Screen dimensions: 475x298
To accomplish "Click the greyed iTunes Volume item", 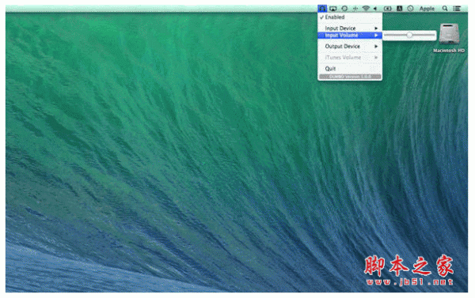I will [x=350, y=57].
